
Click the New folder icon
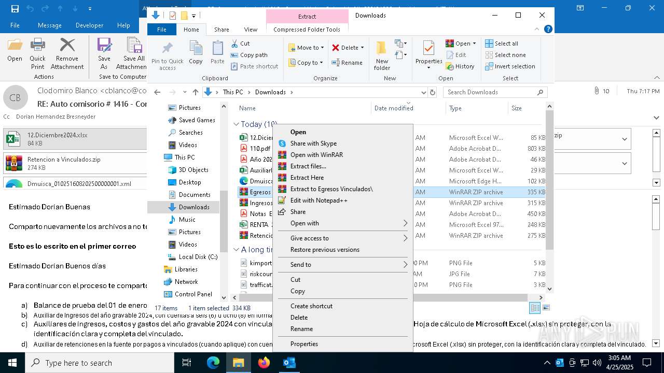click(x=382, y=49)
